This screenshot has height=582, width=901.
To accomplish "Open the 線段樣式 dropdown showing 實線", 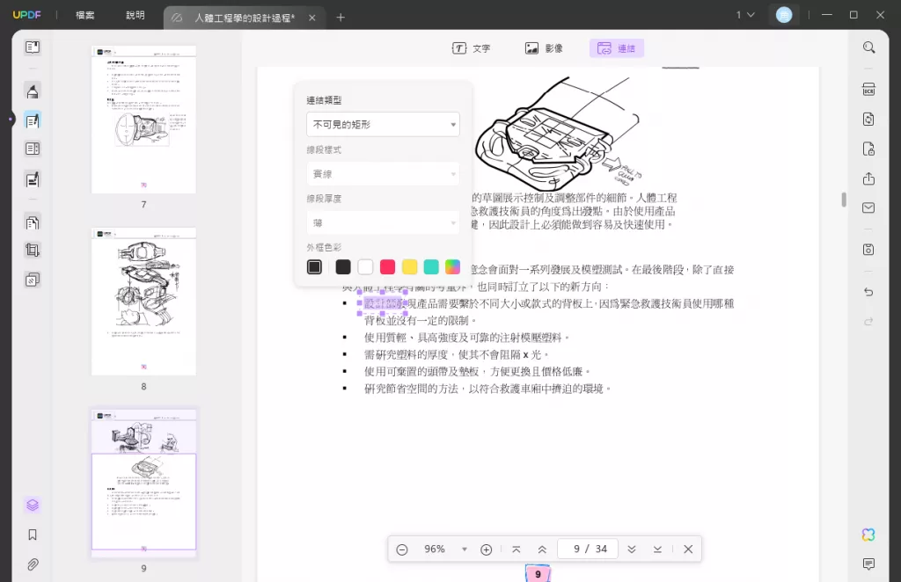I will pyautogui.click(x=384, y=174).
